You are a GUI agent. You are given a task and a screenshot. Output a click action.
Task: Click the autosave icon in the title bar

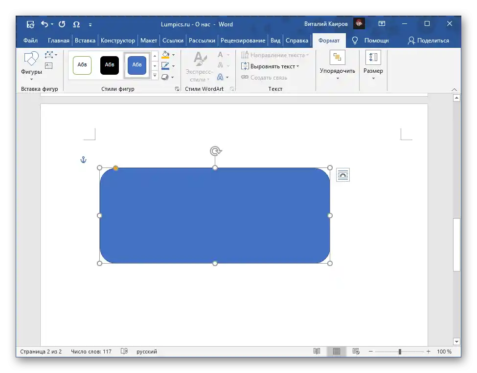pos(30,24)
